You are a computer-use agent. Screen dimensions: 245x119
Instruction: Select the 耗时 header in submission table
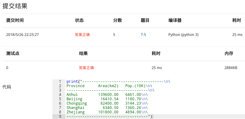click(x=237, y=20)
